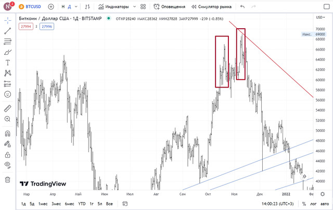Open chart settings gear icon

point(323,194)
